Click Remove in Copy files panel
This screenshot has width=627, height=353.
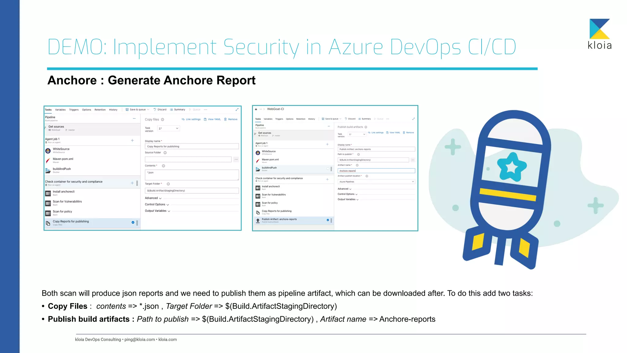231,120
